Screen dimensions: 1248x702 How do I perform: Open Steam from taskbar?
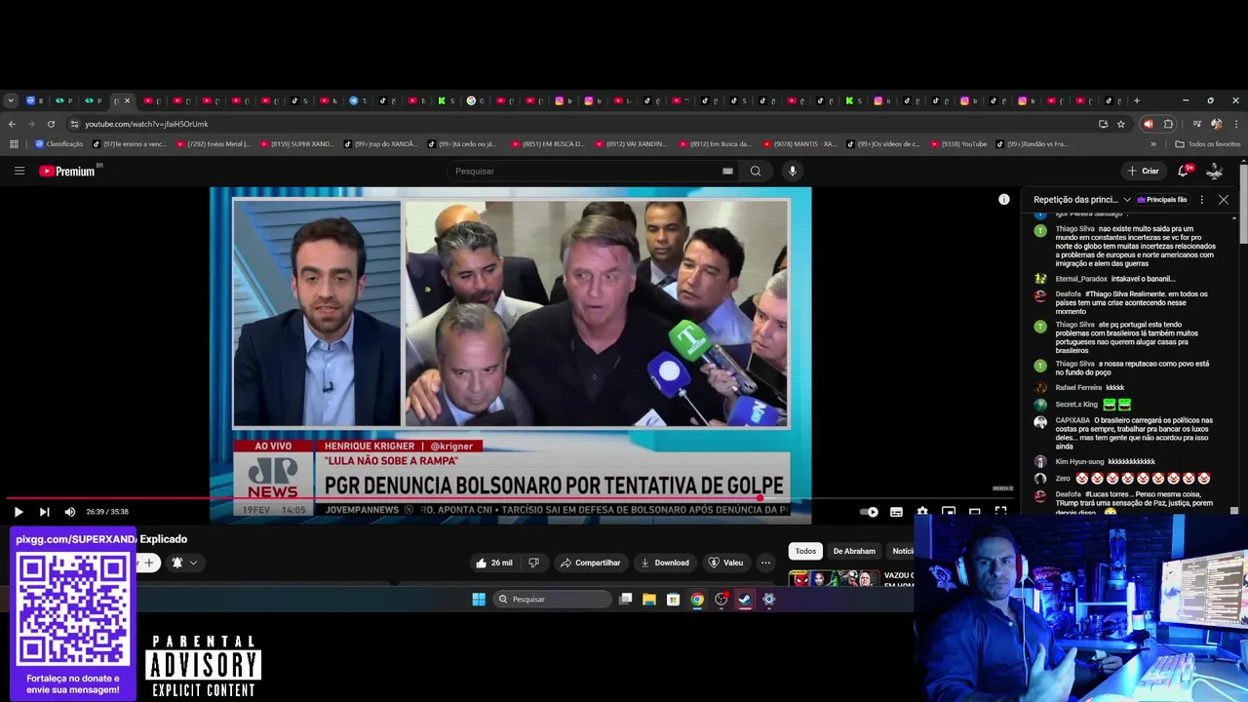745,600
